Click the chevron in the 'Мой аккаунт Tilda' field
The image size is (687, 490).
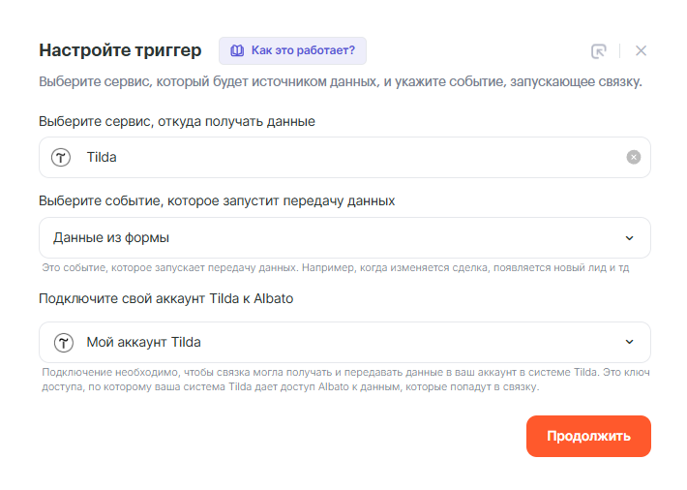coord(629,342)
